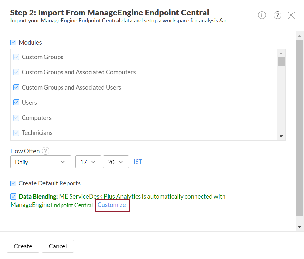
Task: Click dialog scrollbar up arrow
Action: [x=299, y=36]
